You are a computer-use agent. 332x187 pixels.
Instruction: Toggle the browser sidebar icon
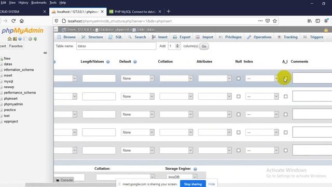[317, 21]
